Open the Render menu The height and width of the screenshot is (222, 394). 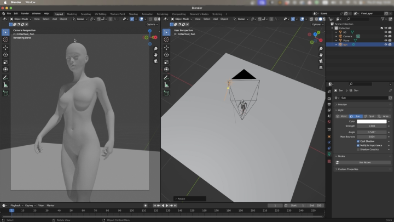(25, 13)
